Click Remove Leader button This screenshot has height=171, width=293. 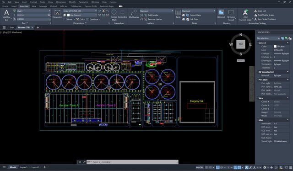click(153, 19)
